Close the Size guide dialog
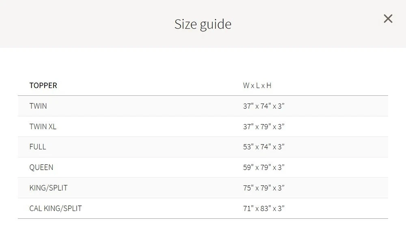The height and width of the screenshot is (237, 406). coord(388,19)
